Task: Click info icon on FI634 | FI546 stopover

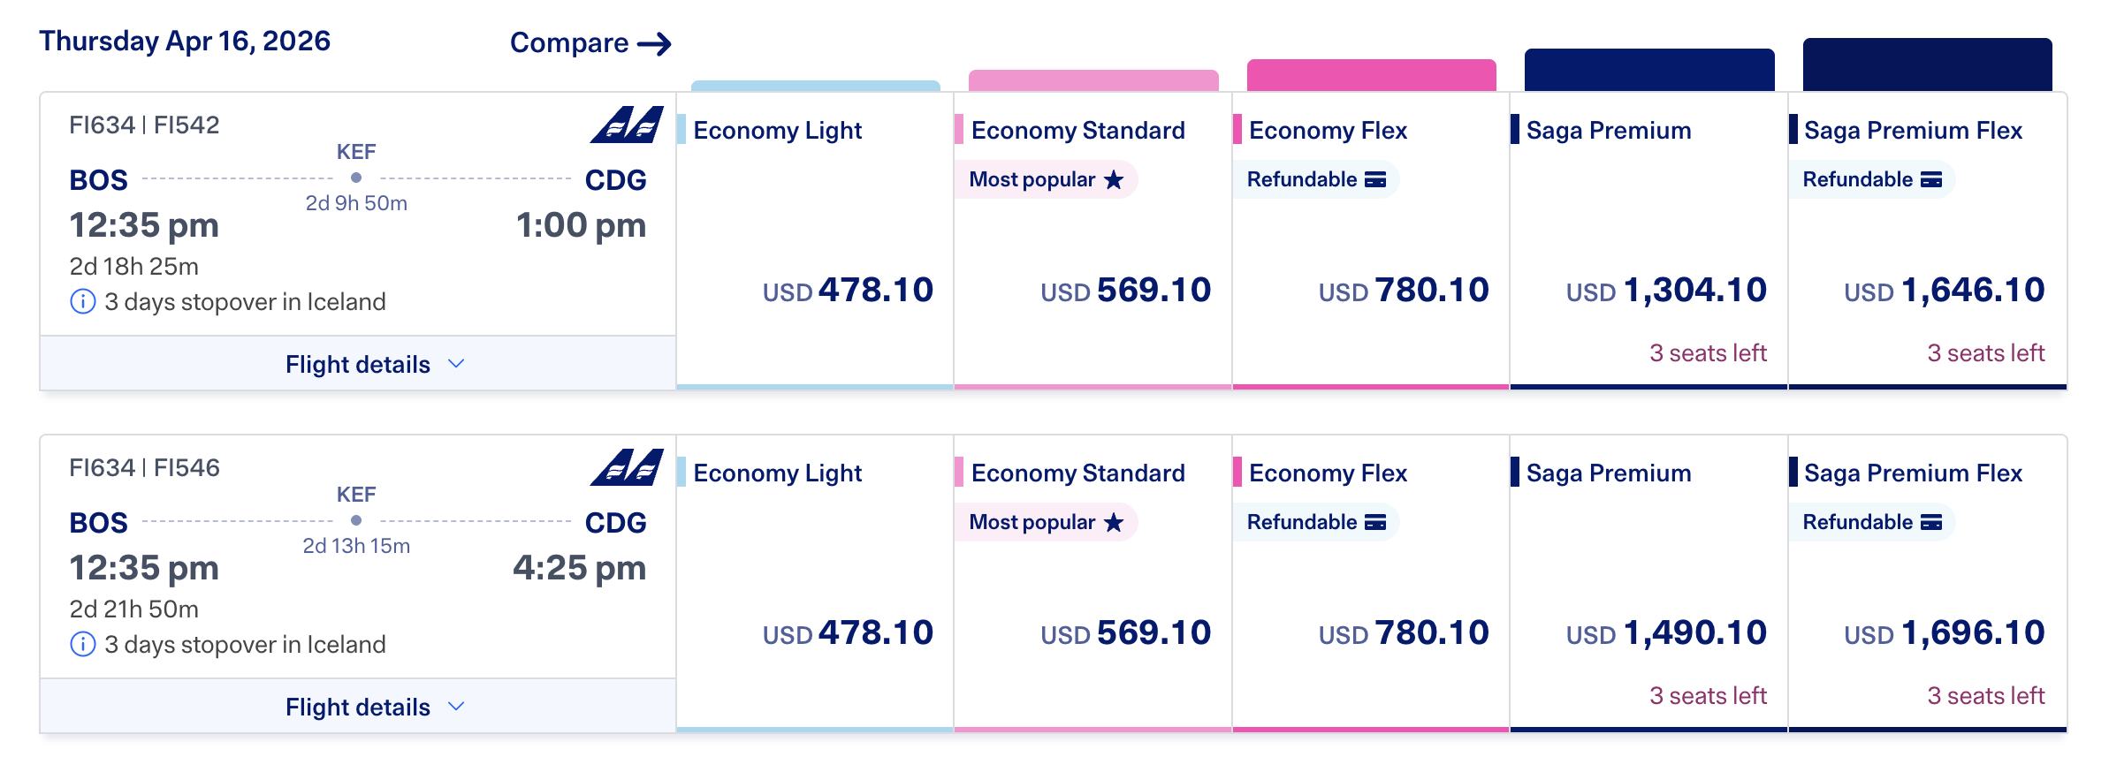Action: pyautogui.click(x=82, y=645)
